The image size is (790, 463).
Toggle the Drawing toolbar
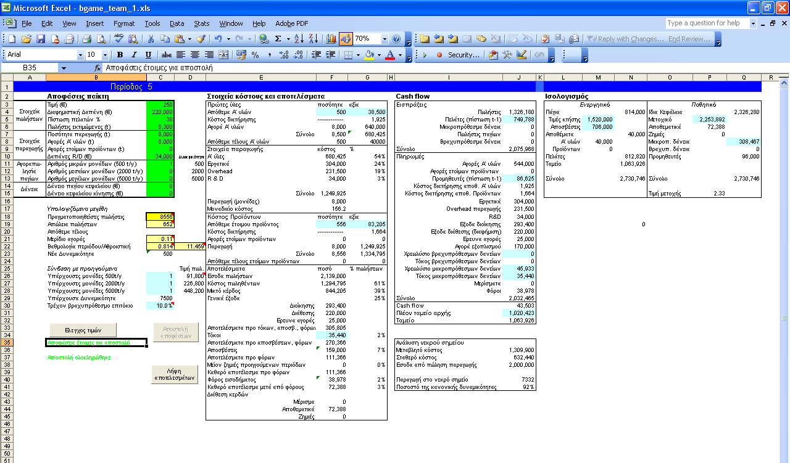point(346,39)
